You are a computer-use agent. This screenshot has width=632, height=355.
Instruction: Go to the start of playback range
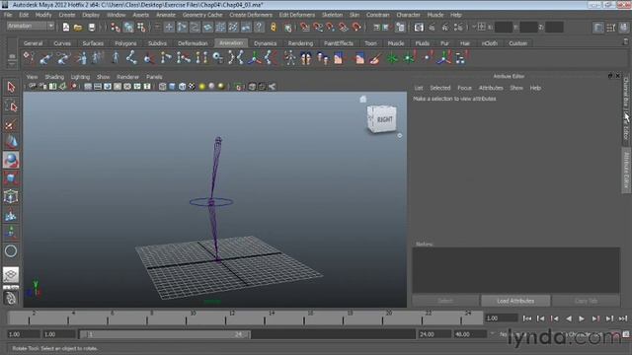(x=526, y=319)
